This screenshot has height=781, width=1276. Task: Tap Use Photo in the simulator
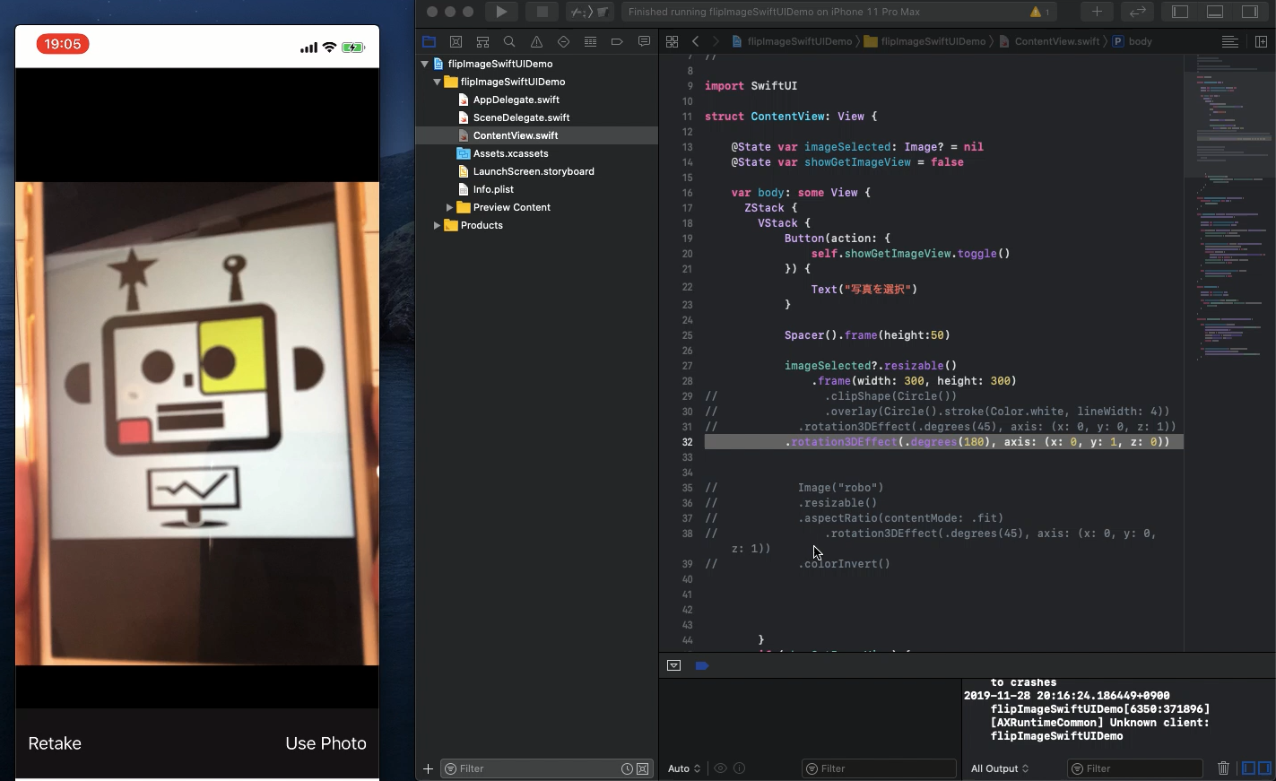click(x=326, y=743)
